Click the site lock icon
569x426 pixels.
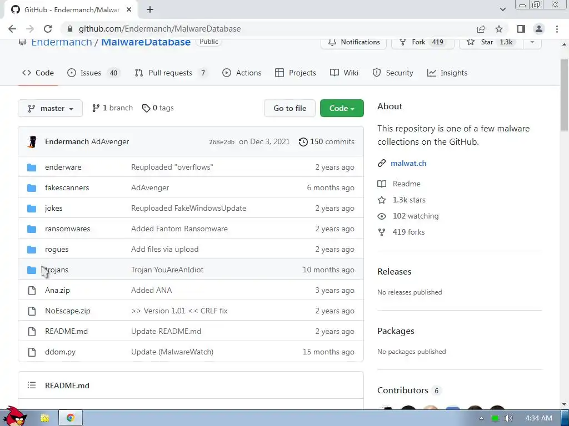click(x=70, y=29)
